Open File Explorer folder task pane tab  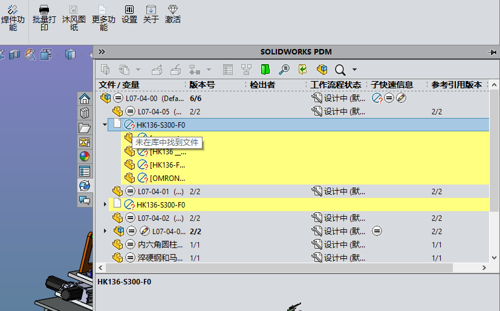85,128
